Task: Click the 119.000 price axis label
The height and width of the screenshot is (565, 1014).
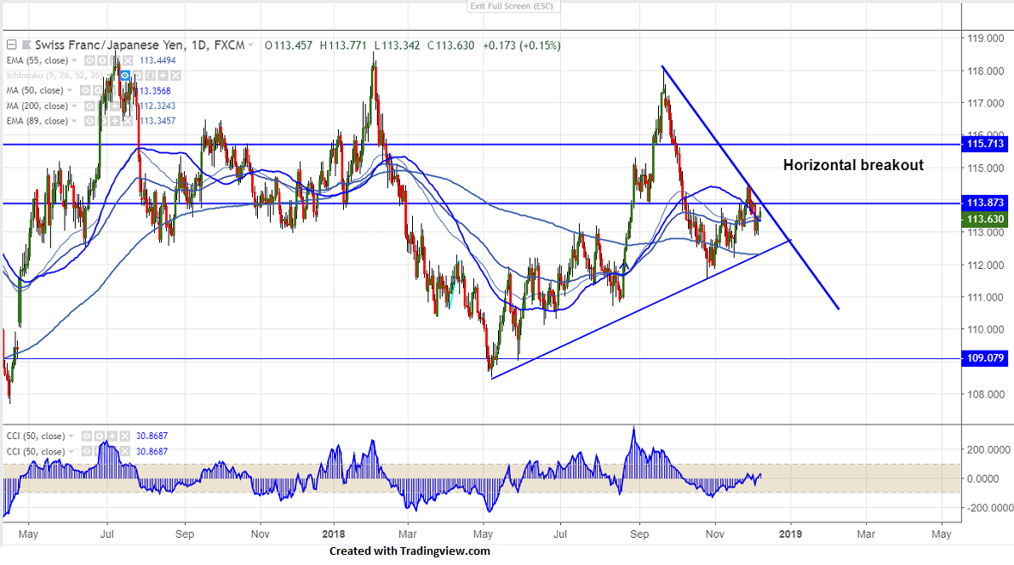Action: click(986, 38)
